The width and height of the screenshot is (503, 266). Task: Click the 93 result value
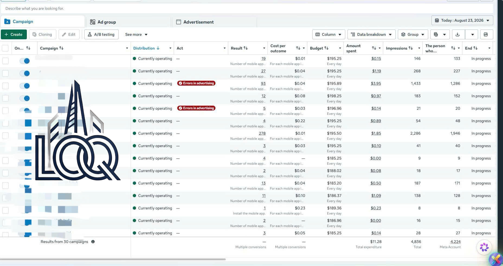point(263,84)
